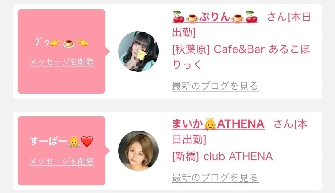Click the left-pointing finger emoji in the プゥ message

(82, 43)
